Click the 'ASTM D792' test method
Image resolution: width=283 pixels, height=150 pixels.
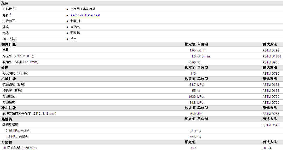(271, 50)
